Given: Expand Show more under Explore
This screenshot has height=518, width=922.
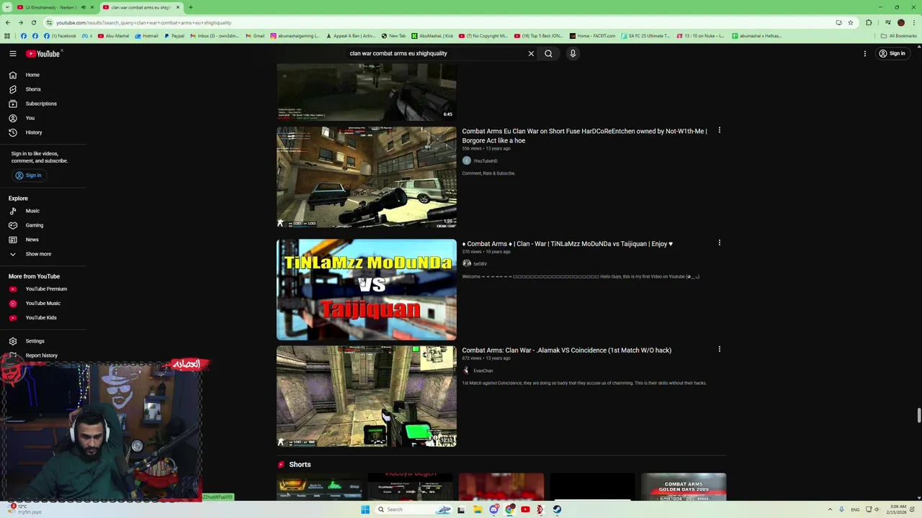Looking at the screenshot, I should coord(38,254).
